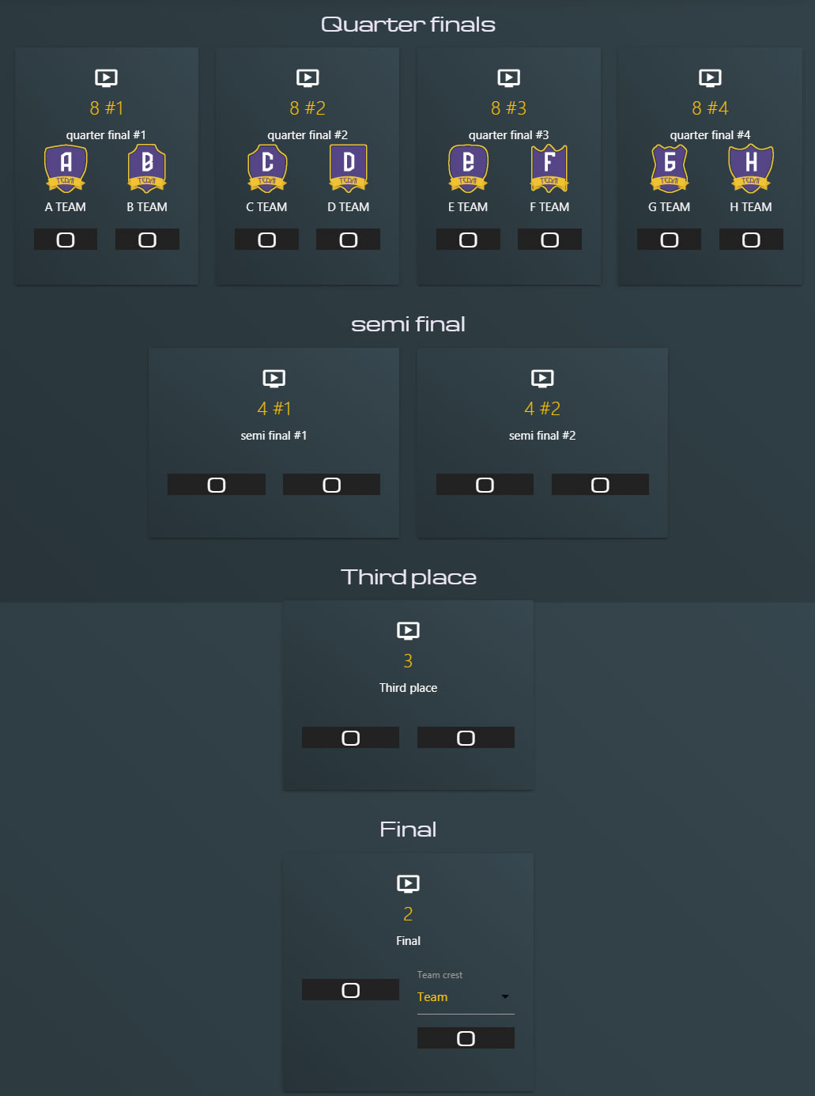Image resolution: width=815 pixels, height=1096 pixels.
Task: Click the '4 #1' semi final link
Action: click(274, 408)
